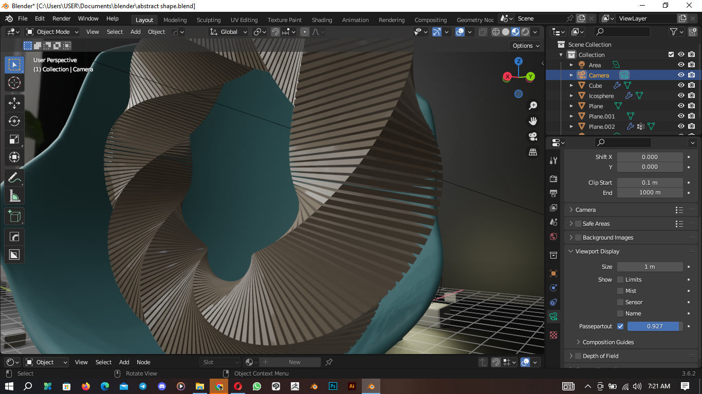Open the Physics properties tab
The image size is (702, 394).
553,288
